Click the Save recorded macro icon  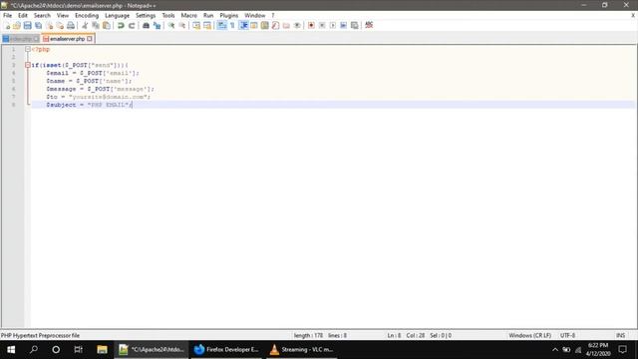click(355, 26)
